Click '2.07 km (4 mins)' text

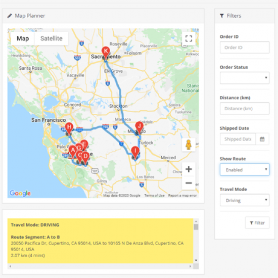28,255
